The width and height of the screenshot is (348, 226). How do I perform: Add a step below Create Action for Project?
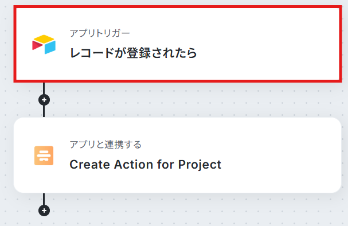[44, 211]
